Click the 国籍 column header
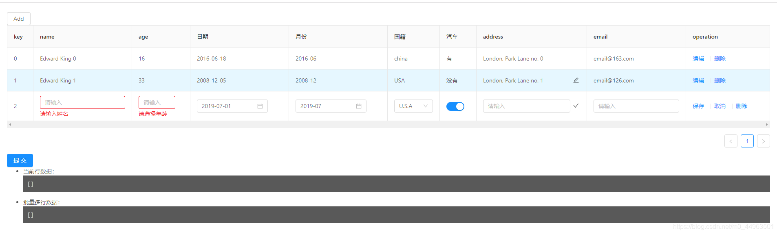This screenshot has height=234, width=777. pyautogui.click(x=413, y=37)
